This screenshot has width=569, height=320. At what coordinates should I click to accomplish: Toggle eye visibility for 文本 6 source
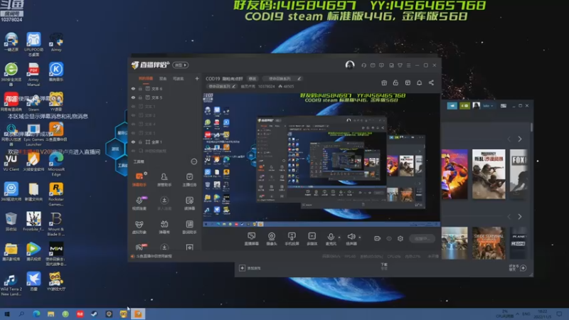click(x=133, y=88)
